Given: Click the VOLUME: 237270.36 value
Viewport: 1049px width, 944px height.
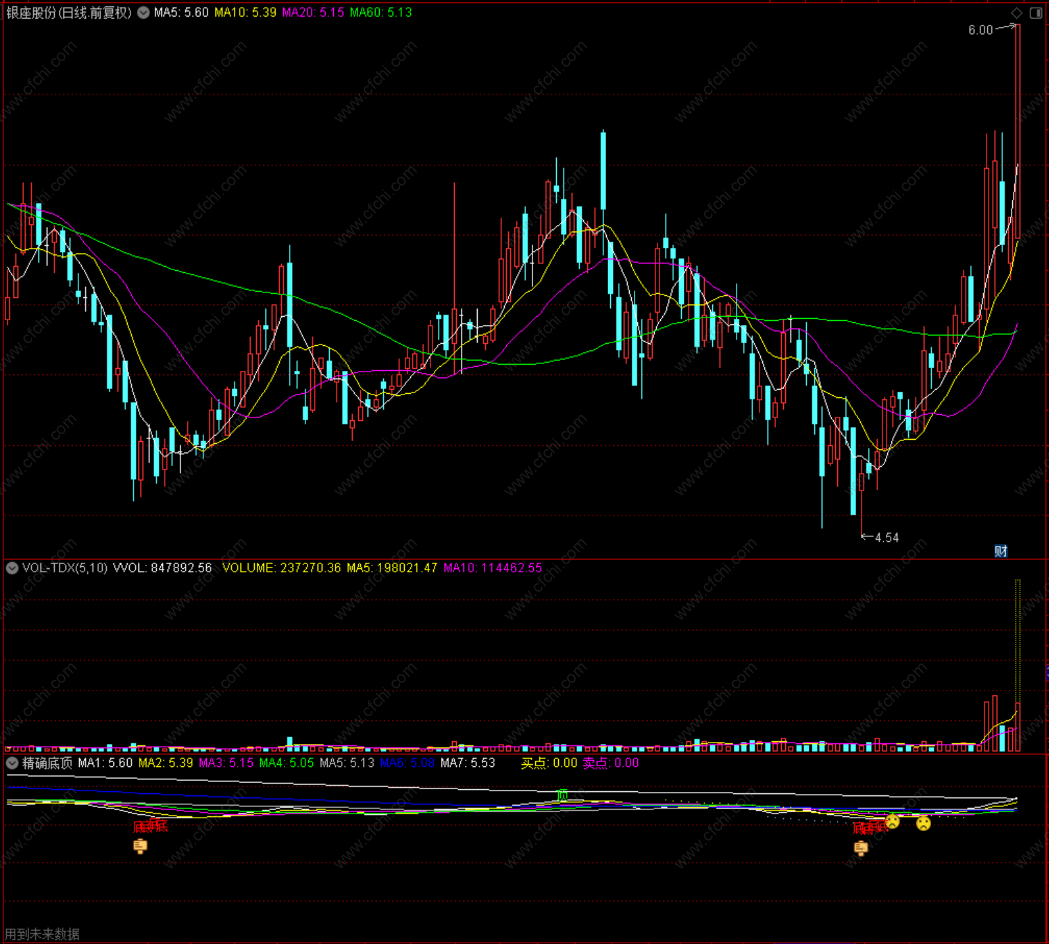Looking at the screenshot, I should point(281,568).
